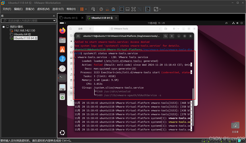Image resolution: width=246 pixels, height=143 pixels.
Task: Open a new tab in the terminal window
Action: click(78, 36)
